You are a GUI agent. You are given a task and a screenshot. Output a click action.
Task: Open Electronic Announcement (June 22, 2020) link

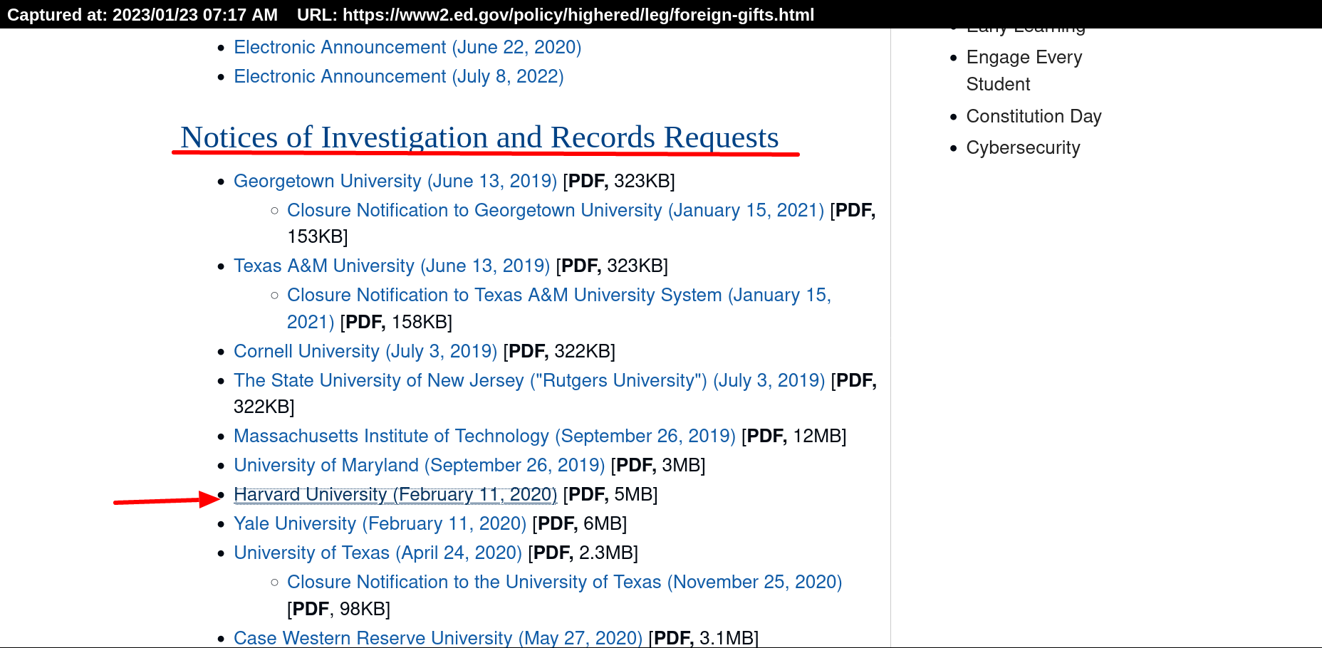[407, 47]
